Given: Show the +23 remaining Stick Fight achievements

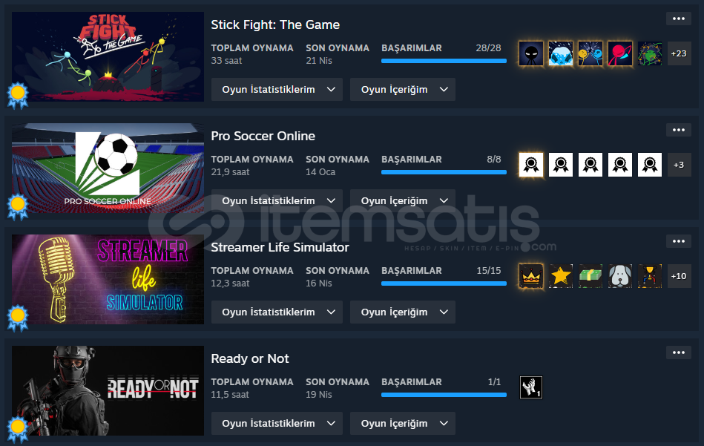Looking at the screenshot, I should 679,53.
